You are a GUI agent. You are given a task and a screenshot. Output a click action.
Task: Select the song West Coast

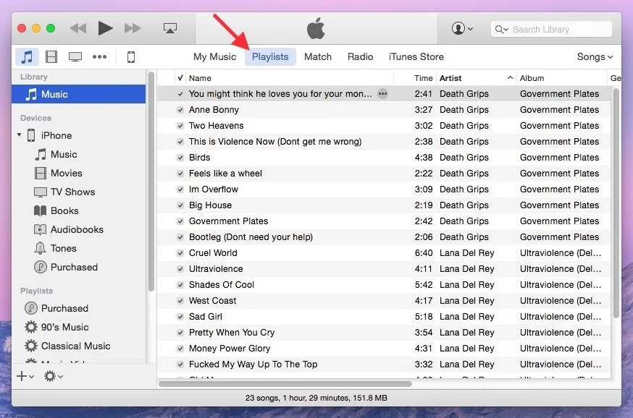tap(212, 301)
